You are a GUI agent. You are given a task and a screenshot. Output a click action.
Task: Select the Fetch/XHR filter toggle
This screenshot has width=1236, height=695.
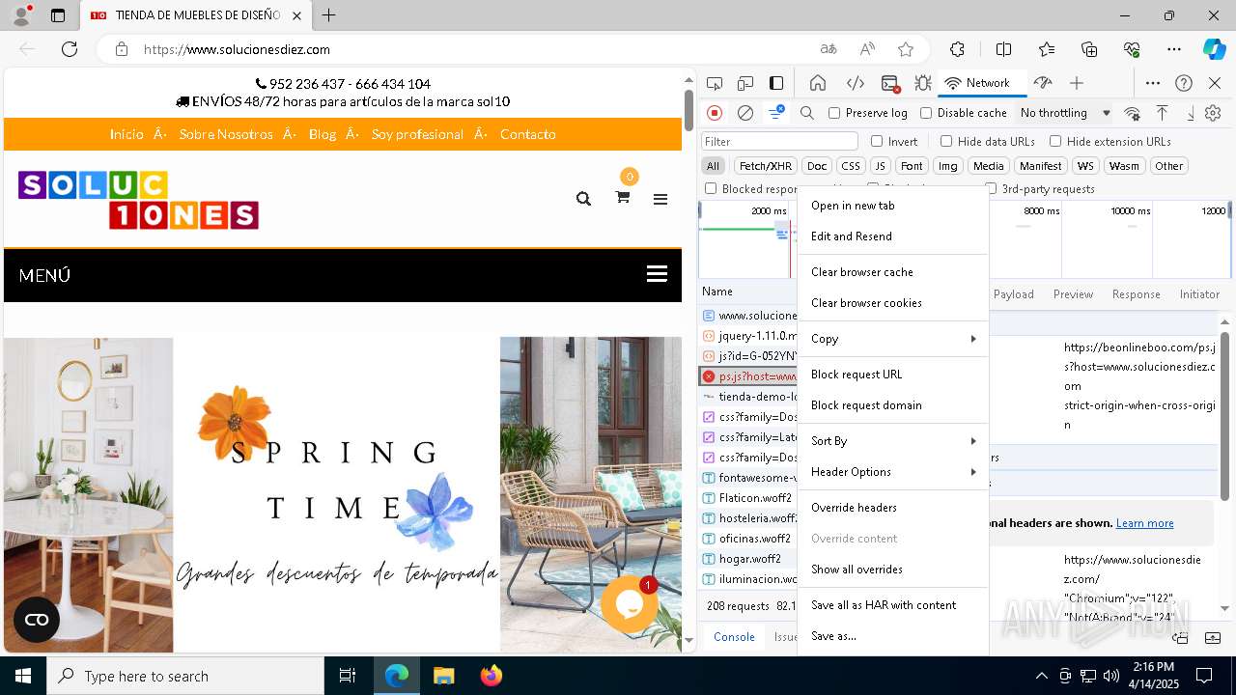click(766, 166)
